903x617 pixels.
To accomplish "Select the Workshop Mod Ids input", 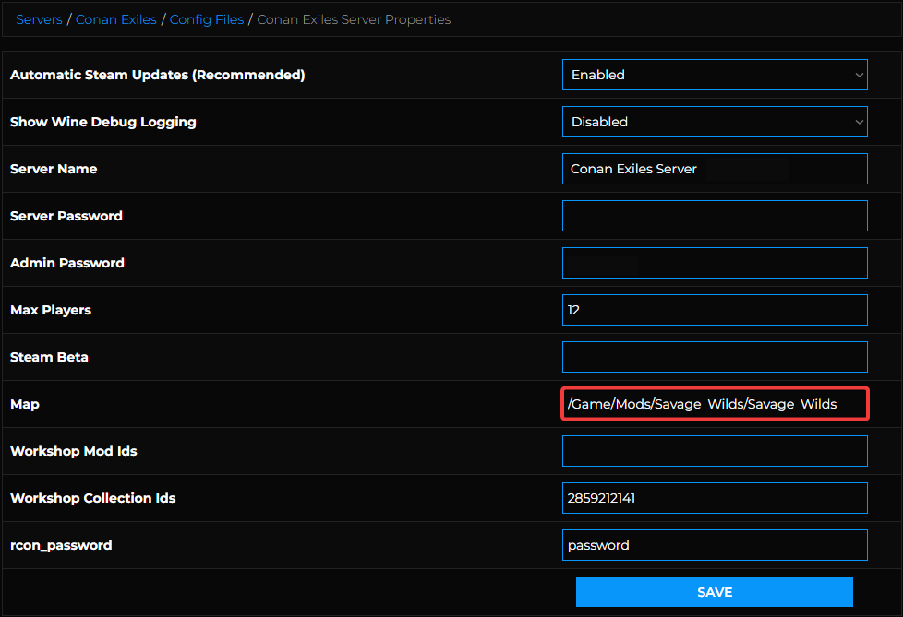I will [x=714, y=451].
